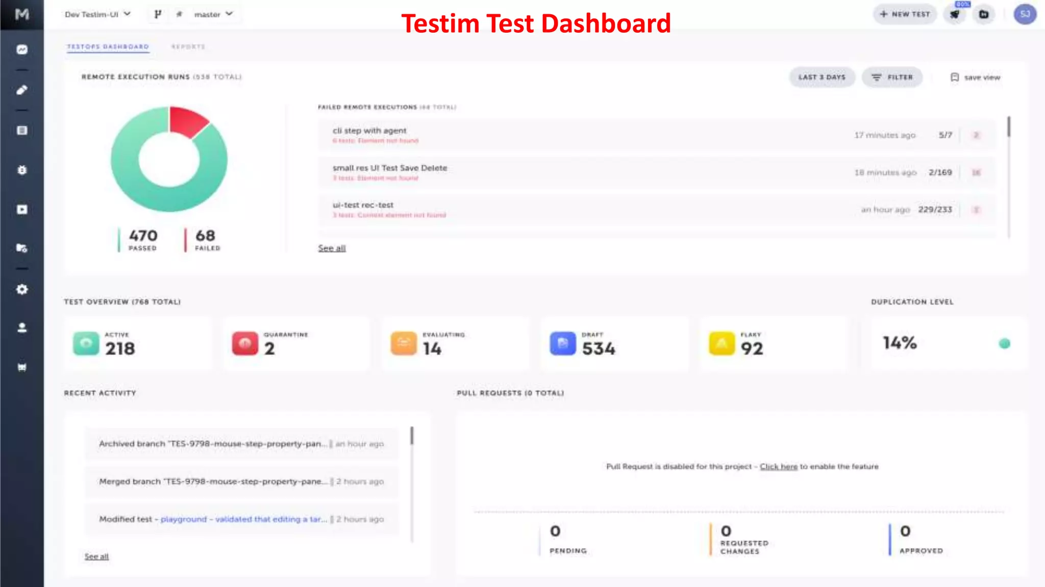Click the New Test button

point(905,14)
